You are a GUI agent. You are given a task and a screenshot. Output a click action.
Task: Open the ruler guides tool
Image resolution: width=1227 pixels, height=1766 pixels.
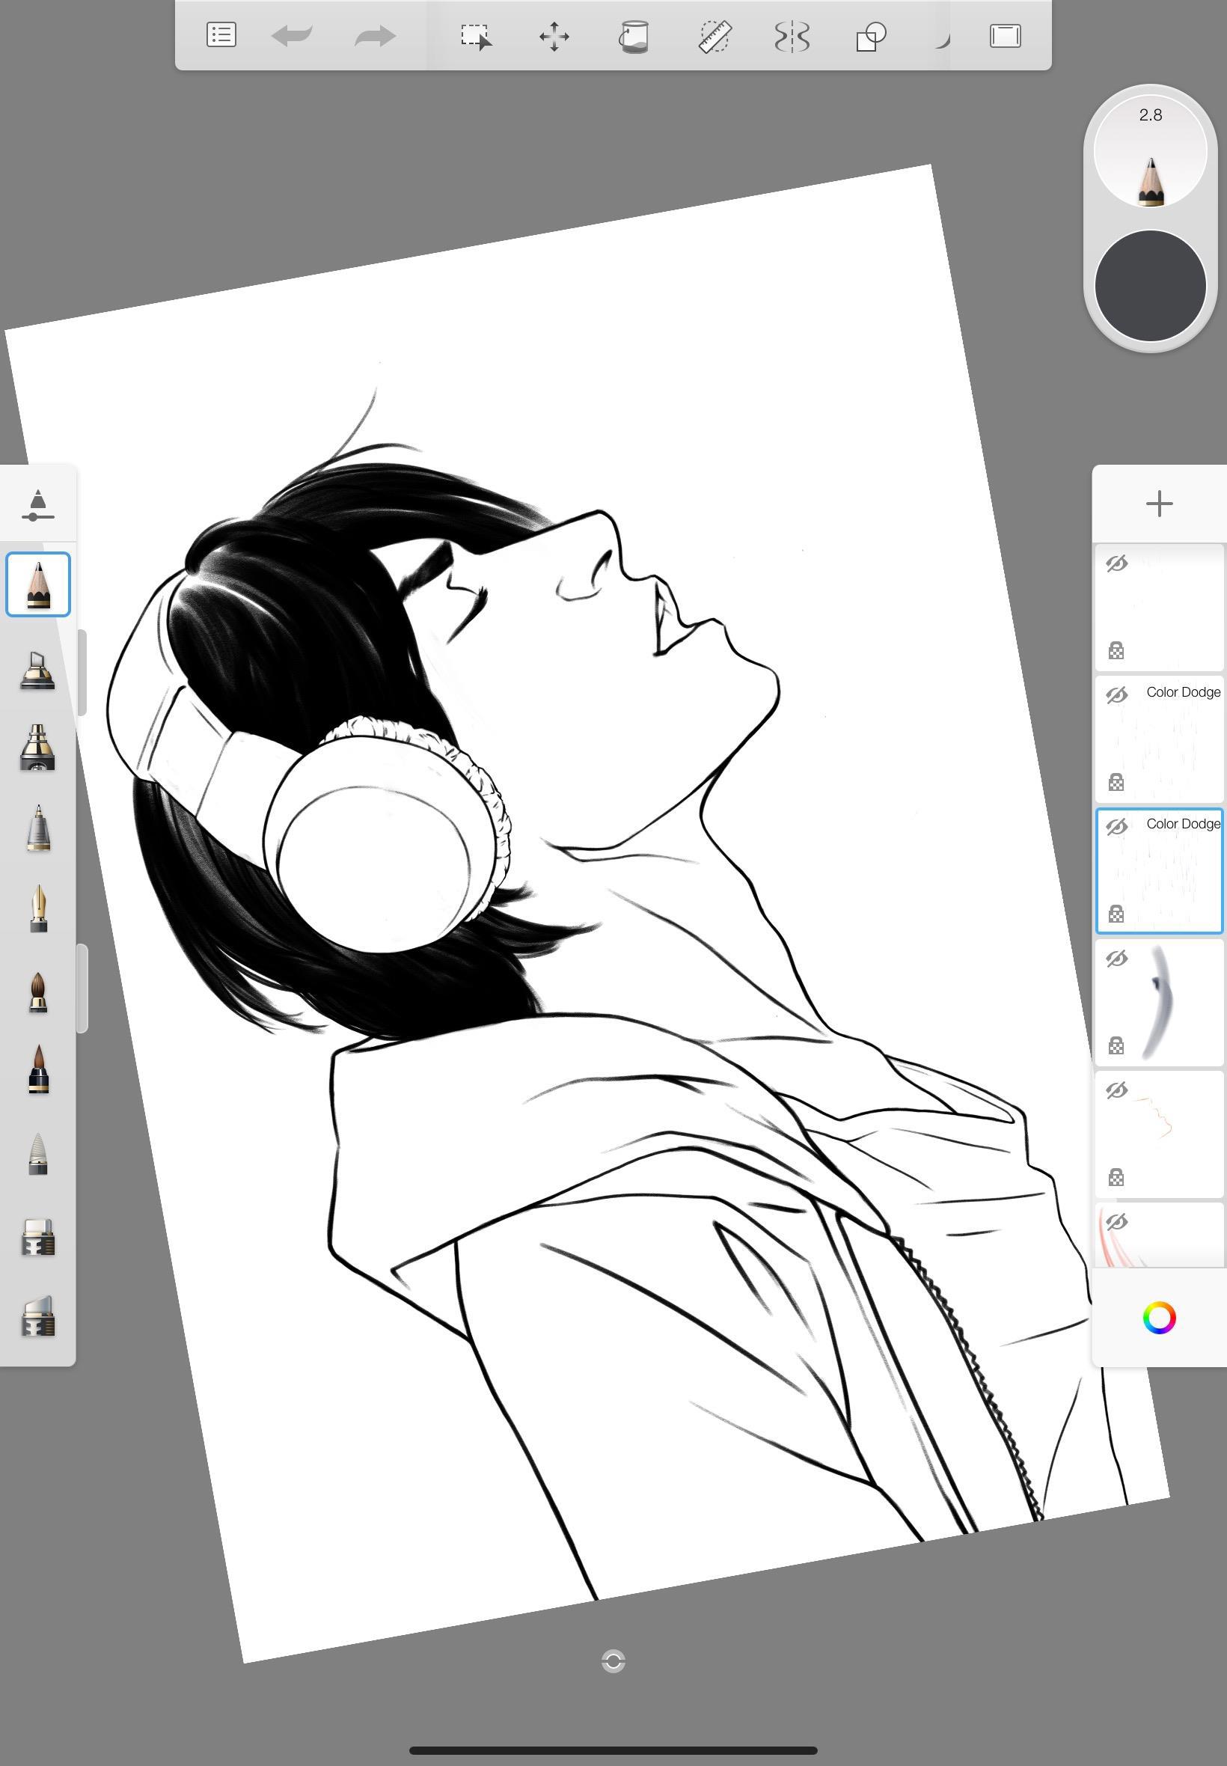tap(715, 36)
